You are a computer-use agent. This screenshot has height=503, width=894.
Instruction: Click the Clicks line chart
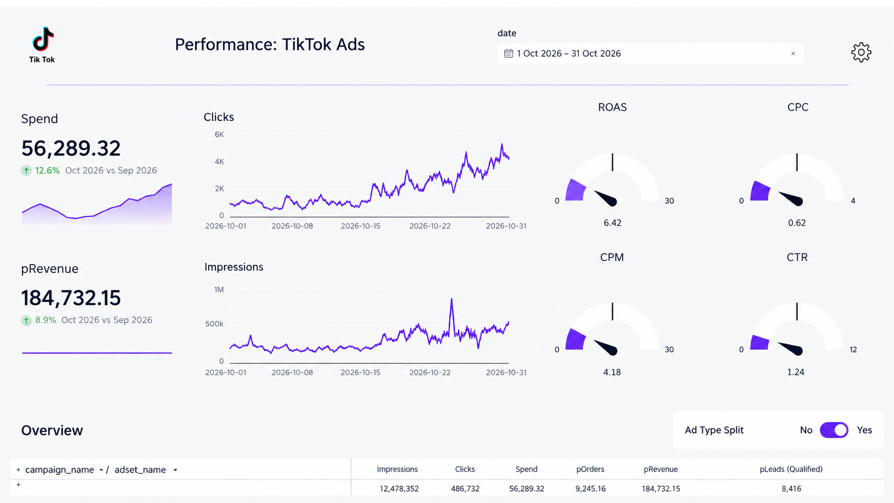tap(365, 181)
